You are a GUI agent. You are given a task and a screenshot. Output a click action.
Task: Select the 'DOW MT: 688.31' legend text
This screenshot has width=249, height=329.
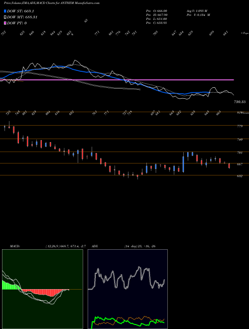(22, 17)
